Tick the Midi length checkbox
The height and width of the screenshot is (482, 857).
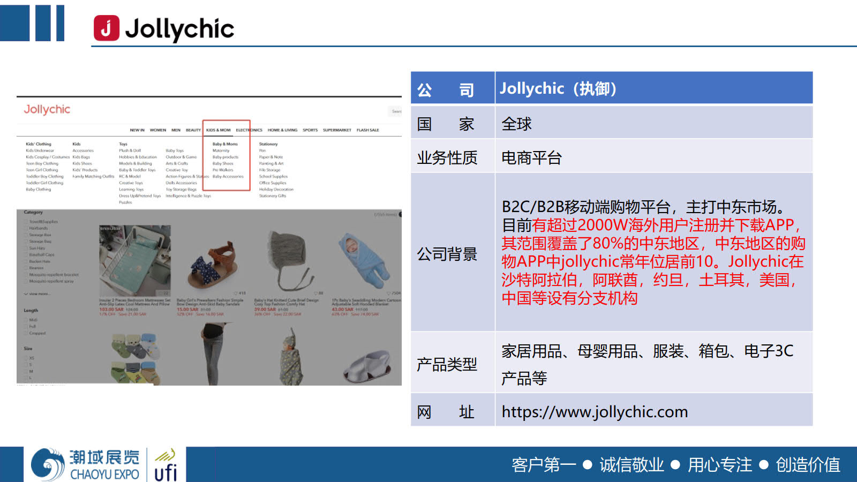25,320
